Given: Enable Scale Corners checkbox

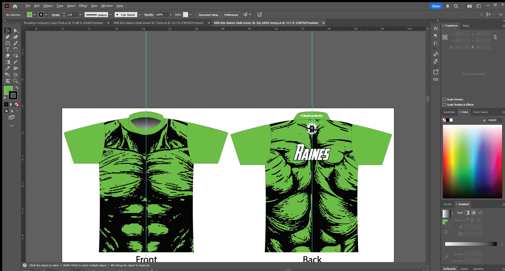Looking at the screenshot, I should tap(444, 99).
